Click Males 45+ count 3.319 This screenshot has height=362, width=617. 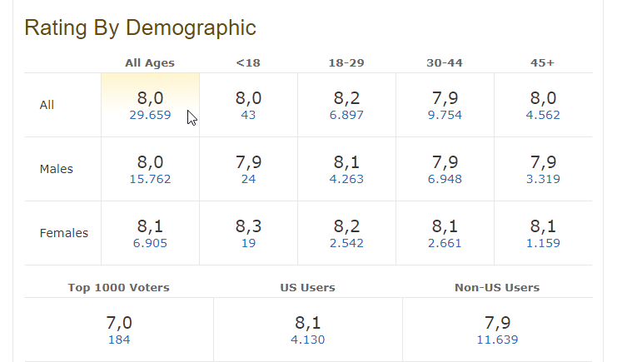pyautogui.click(x=543, y=179)
